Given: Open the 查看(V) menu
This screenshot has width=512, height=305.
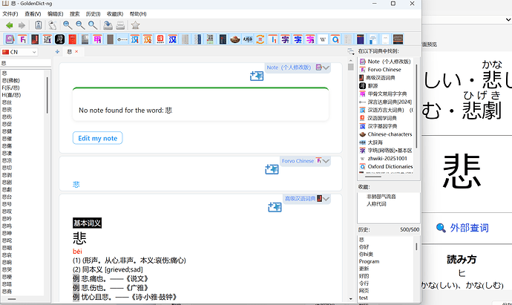Looking at the screenshot, I should click(33, 13).
